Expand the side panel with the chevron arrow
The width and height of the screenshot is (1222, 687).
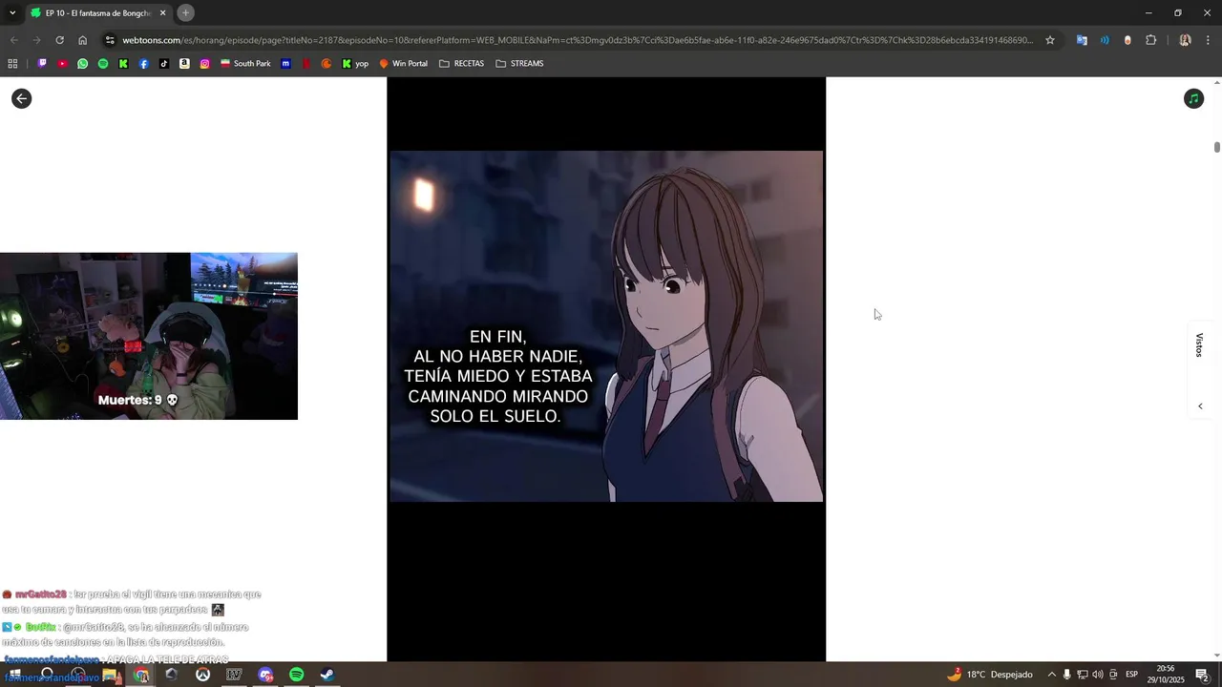click(x=1200, y=406)
